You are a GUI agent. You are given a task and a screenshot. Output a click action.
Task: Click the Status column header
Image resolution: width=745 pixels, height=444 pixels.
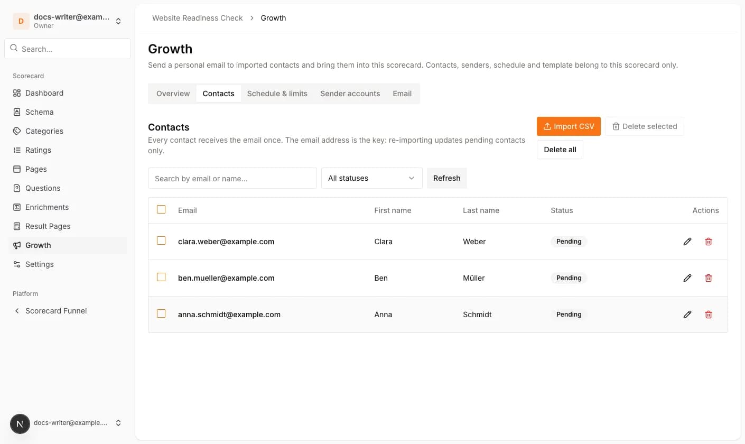click(562, 210)
